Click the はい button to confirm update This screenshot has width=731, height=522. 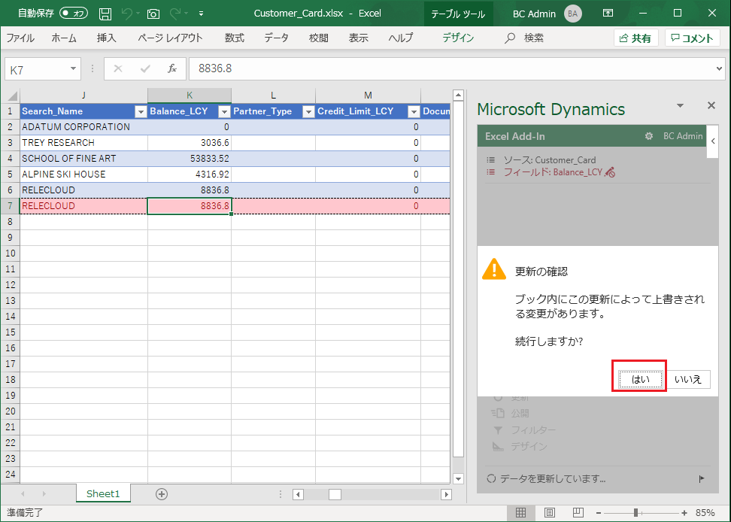coord(641,379)
